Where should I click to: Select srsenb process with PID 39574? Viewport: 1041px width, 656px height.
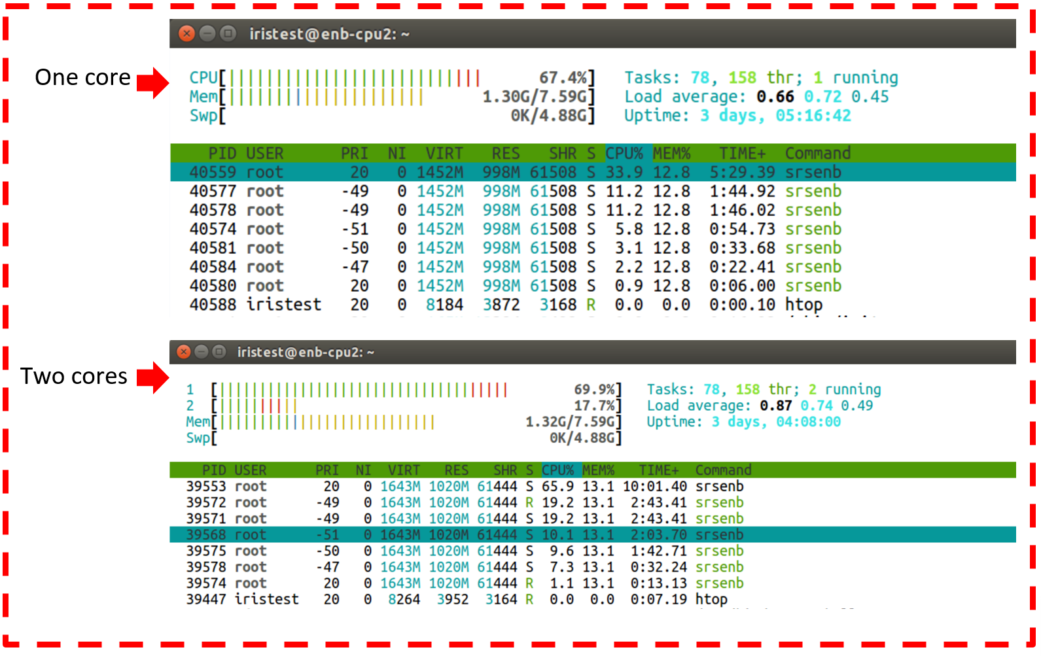coord(593,583)
